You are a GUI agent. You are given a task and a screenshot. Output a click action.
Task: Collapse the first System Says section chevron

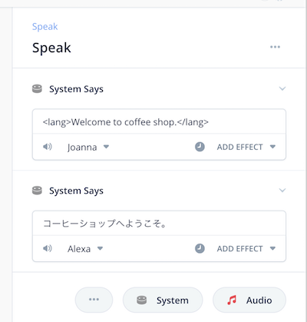click(x=282, y=88)
